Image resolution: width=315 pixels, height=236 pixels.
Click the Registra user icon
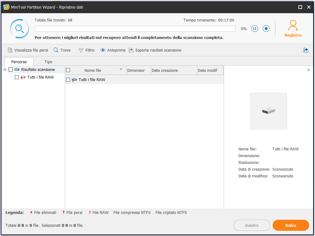coord(293,25)
